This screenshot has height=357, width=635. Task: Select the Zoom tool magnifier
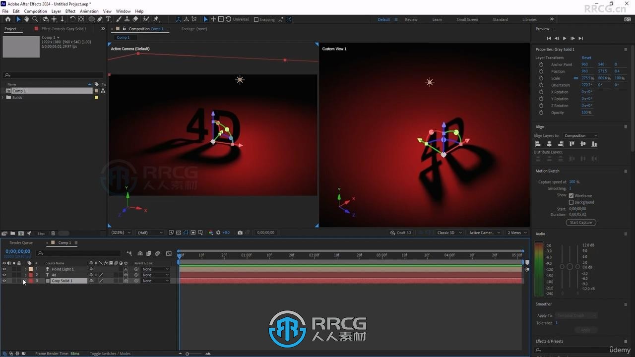(x=35, y=19)
